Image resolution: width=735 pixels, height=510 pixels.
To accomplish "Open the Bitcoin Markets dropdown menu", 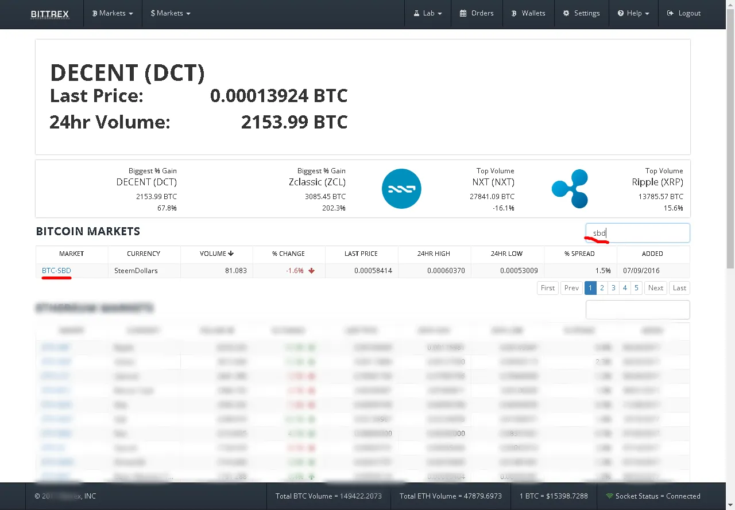I will coord(113,13).
